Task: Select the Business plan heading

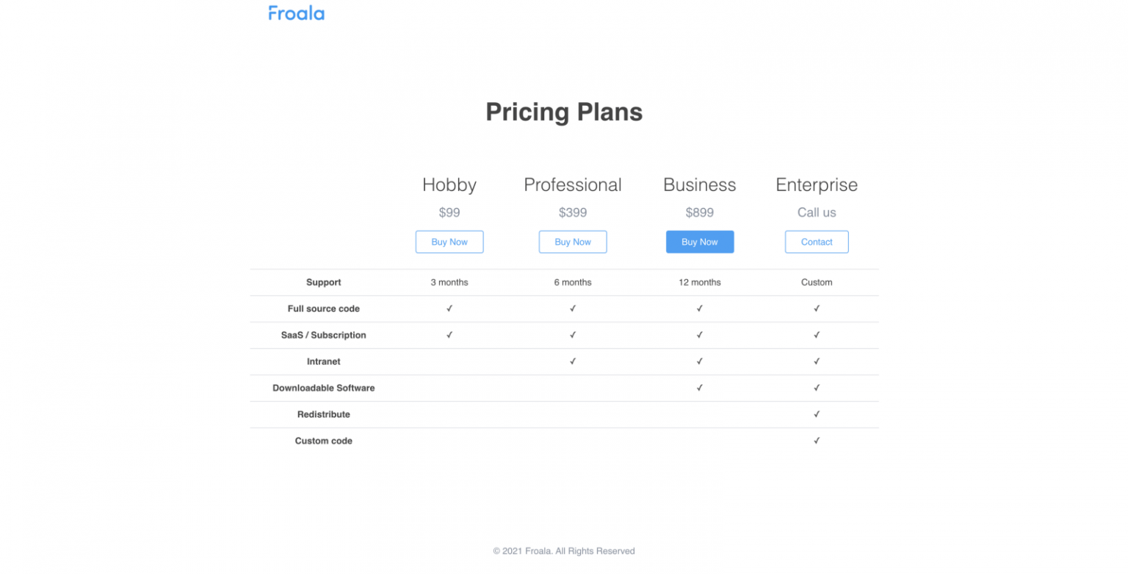Action: pyautogui.click(x=700, y=185)
